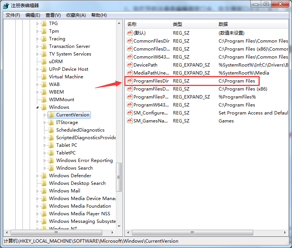Click the values pane horizontal scrollbar thumb
Screen dimensions: 292x248
[192, 232]
